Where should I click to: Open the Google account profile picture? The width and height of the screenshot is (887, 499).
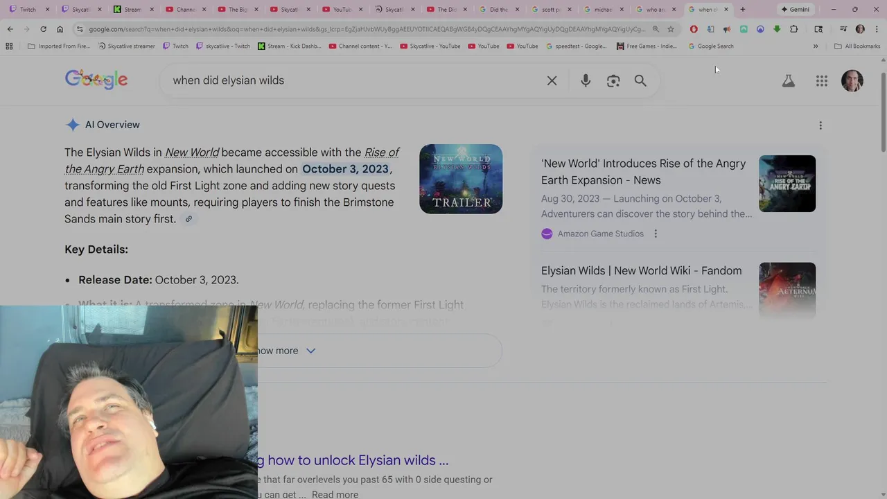852,81
